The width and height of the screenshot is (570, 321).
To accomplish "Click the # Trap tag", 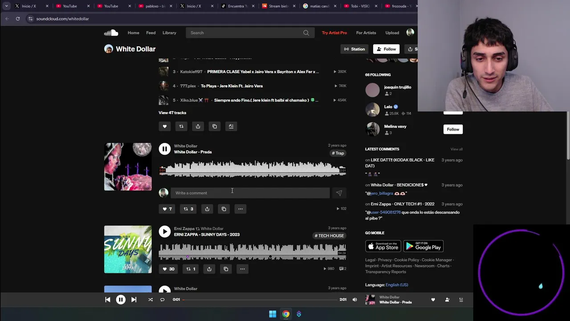I will coord(338,153).
